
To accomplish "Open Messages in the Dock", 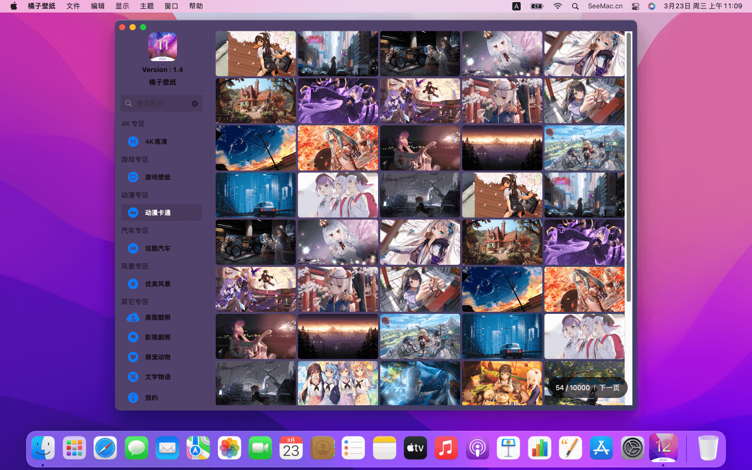I will (x=136, y=448).
